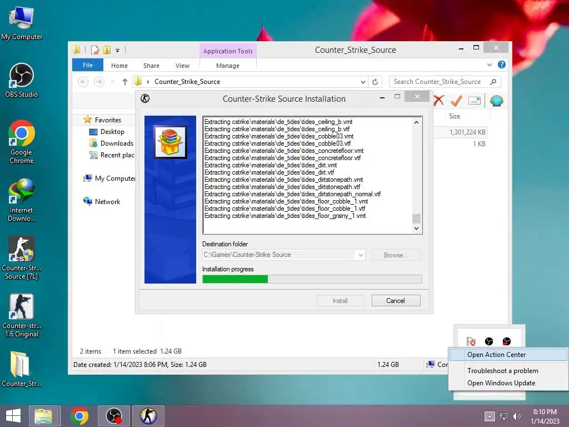This screenshot has height=427, width=569.
Task: Choose Open Windows Update menu item
Action: tap(508, 383)
